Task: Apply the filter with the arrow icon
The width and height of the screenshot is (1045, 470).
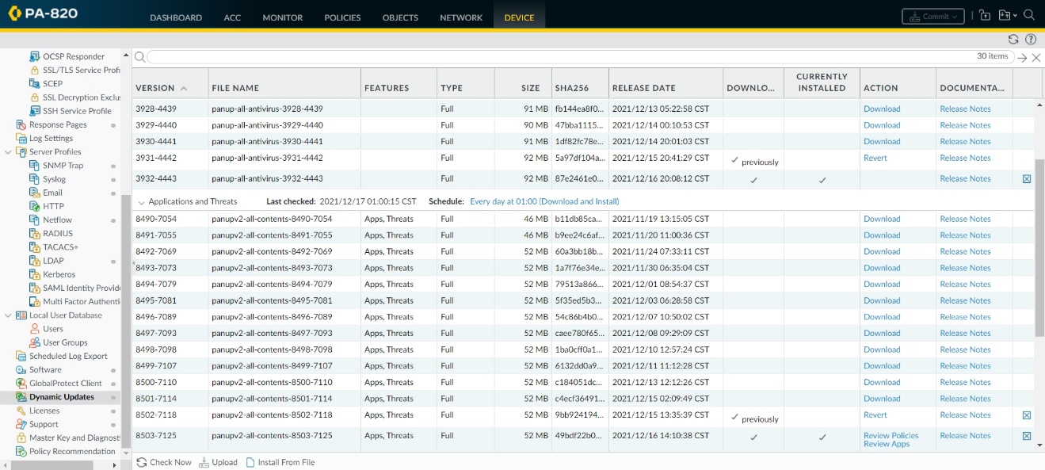Action: tap(1023, 57)
